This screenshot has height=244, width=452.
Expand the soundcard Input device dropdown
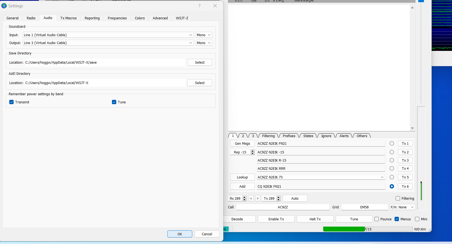[x=191, y=35]
